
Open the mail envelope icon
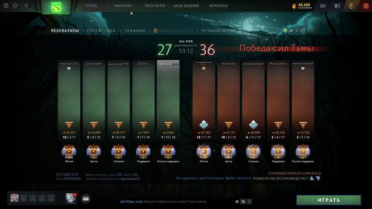click(x=323, y=6)
